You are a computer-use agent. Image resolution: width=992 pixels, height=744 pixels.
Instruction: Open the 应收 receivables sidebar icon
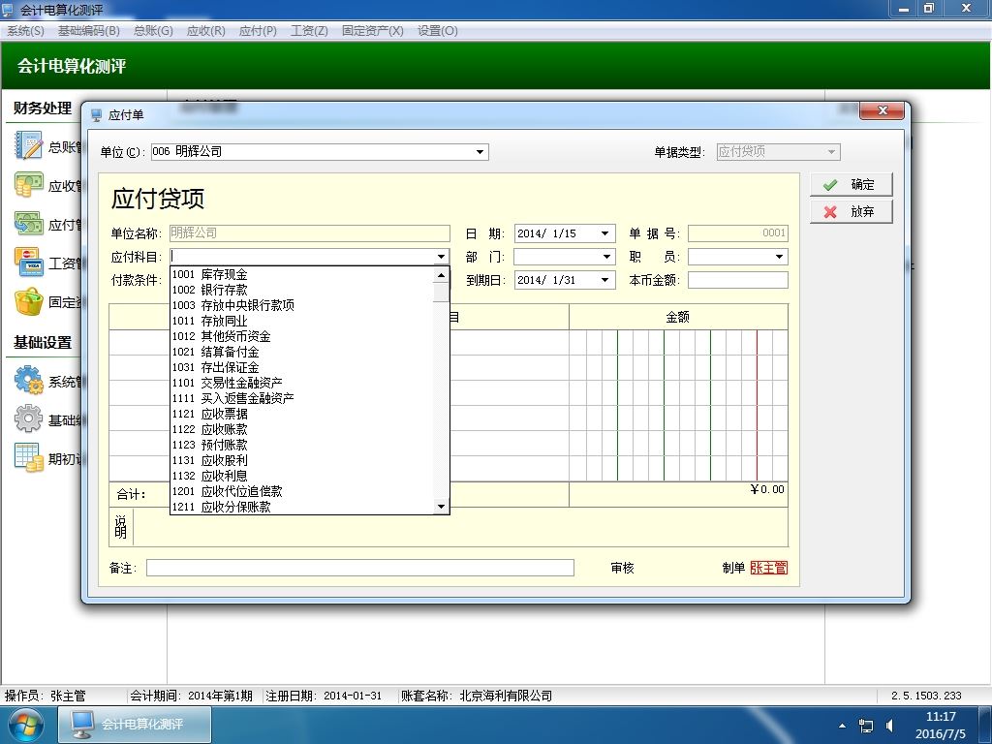click(28, 185)
